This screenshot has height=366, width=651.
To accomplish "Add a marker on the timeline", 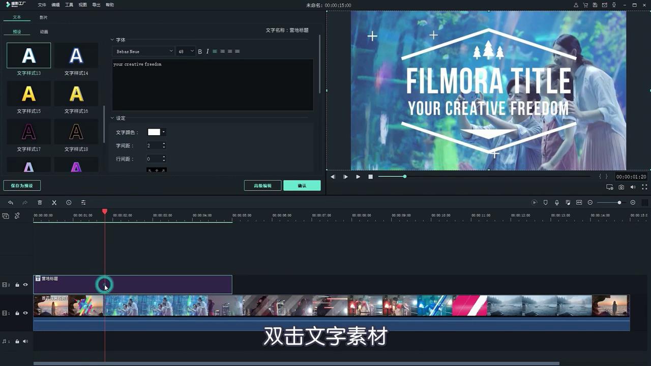I will (x=546, y=202).
